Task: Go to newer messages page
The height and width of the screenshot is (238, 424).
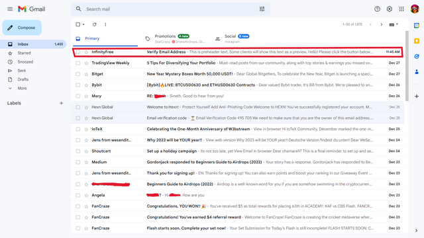Action: (x=370, y=24)
